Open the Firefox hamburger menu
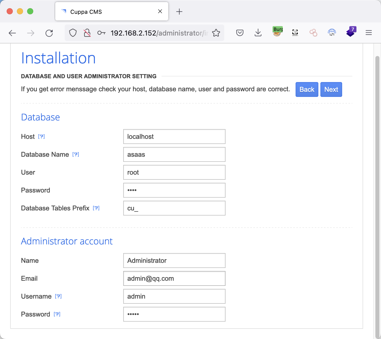This screenshot has height=339, width=381. 368,33
